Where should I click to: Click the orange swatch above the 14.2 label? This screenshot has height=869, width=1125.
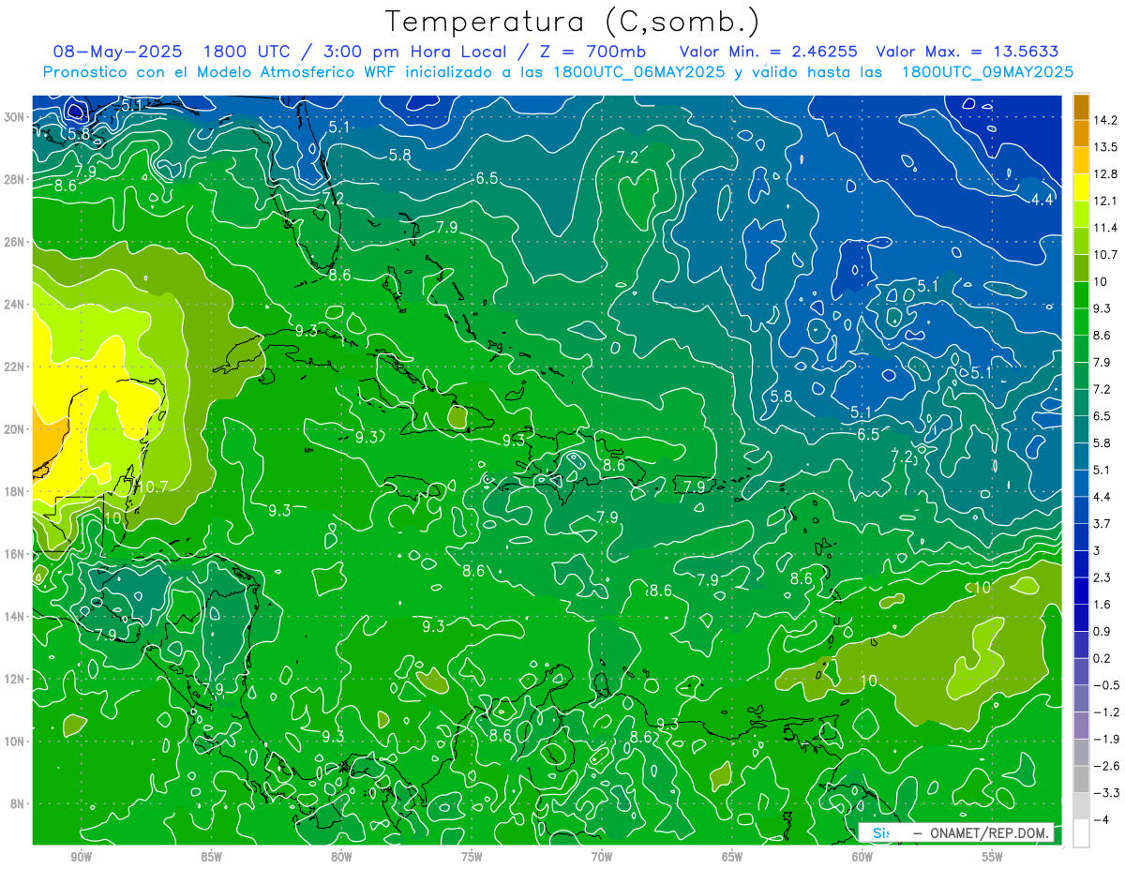point(1081,107)
